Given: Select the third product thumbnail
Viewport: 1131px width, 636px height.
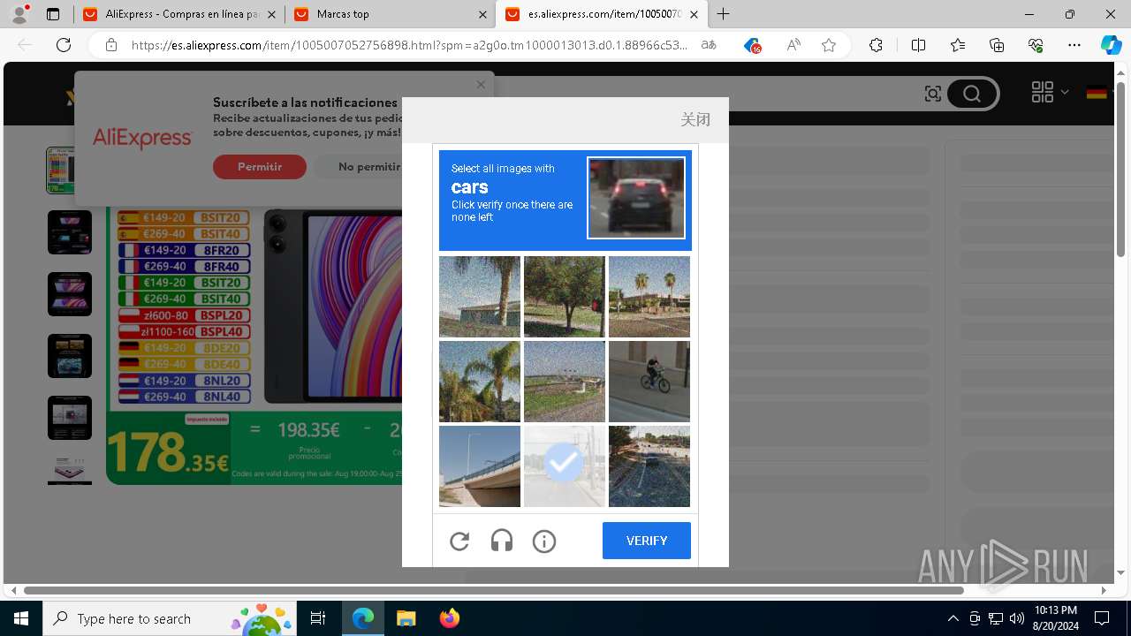Looking at the screenshot, I should tap(70, 294).
